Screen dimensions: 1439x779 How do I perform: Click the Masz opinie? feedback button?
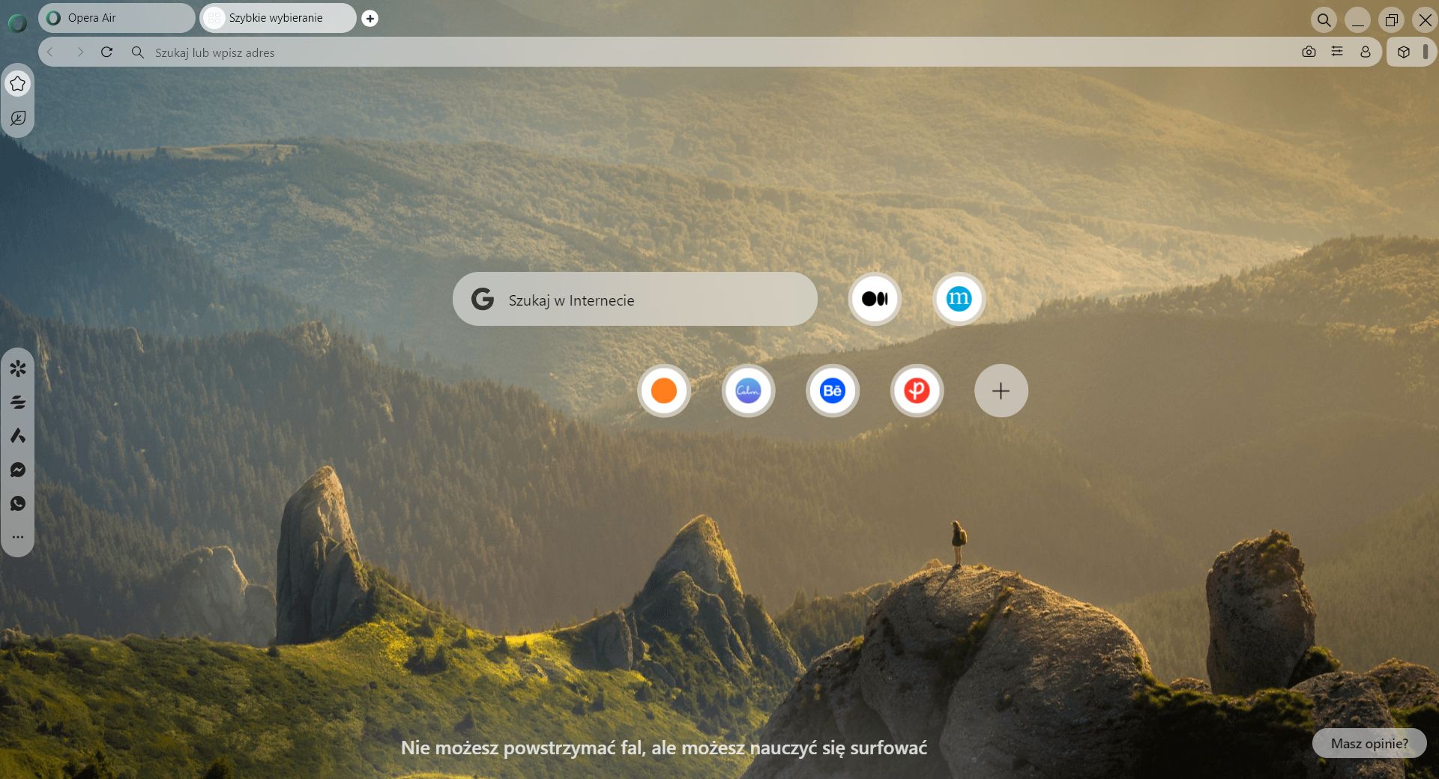pyautogui.click(x=1369, y=743)
